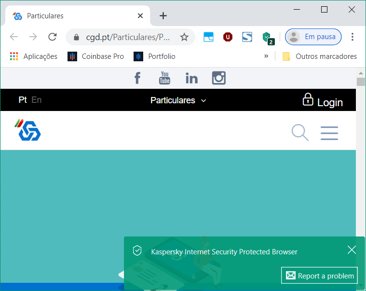Dismiss the Kaspersky notification
This screenshot has height=291, width=366.
click(352, 250)
